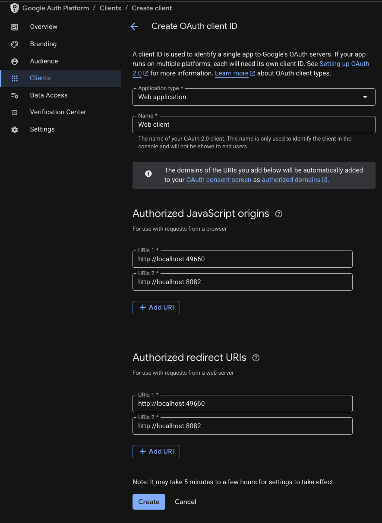The width and height of the screenshot is (382, 523).
Task: Click the Verification Center checkmark icon
Action: pos(15,112)
